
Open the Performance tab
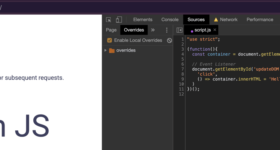[260, 20]
